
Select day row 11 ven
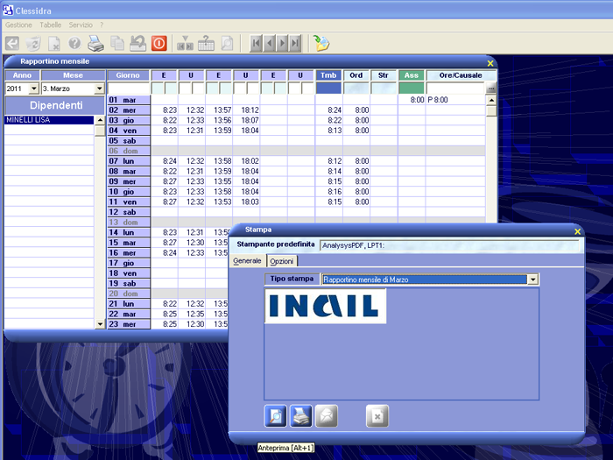click(129, 202)
